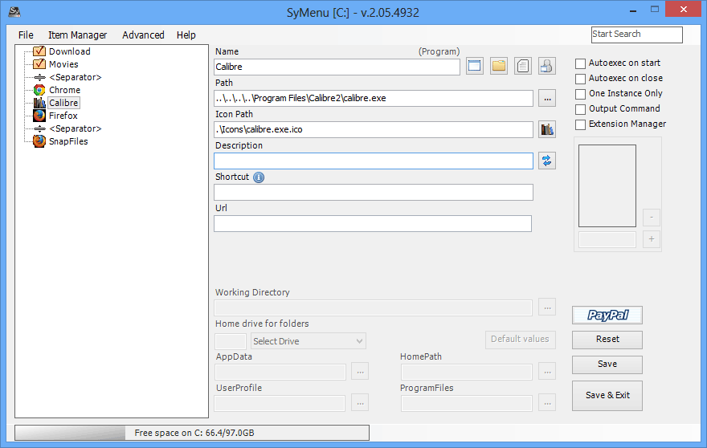Click the browse button beside the Path field
The height and width of the screenshot is (448, 707).
point(547,98)
